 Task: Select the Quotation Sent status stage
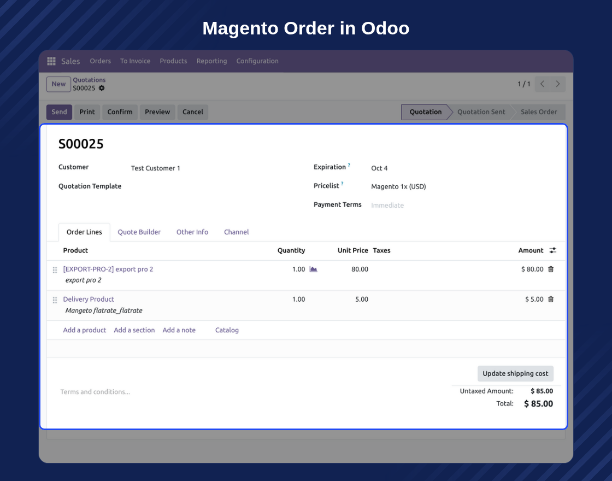481,112
